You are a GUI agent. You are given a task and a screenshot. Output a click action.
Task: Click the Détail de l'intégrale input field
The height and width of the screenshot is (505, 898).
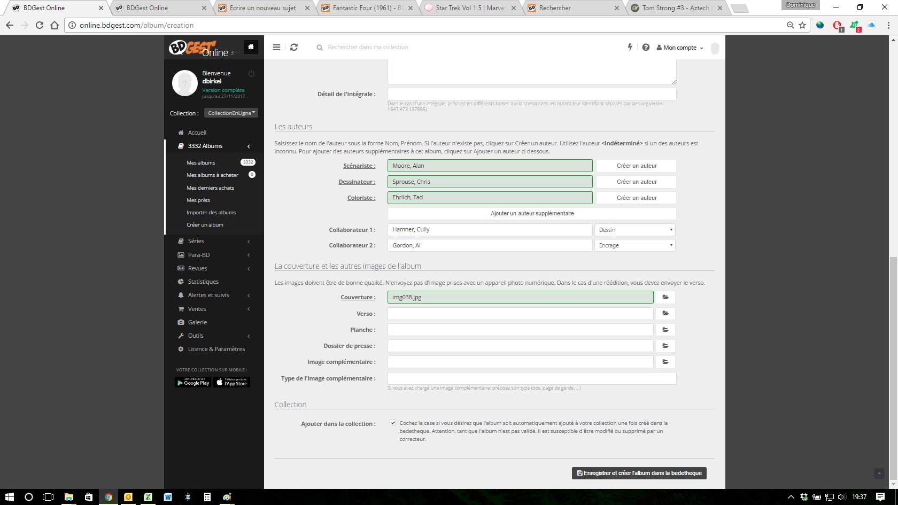click(532, 94)
